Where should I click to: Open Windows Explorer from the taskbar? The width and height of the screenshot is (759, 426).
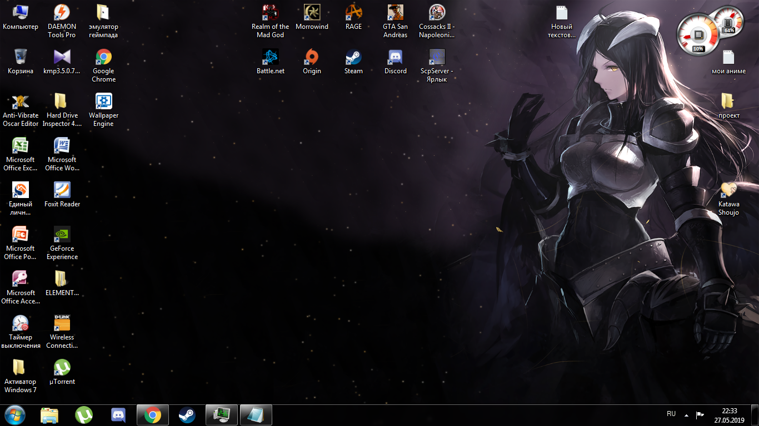click(x=49, y=415)
